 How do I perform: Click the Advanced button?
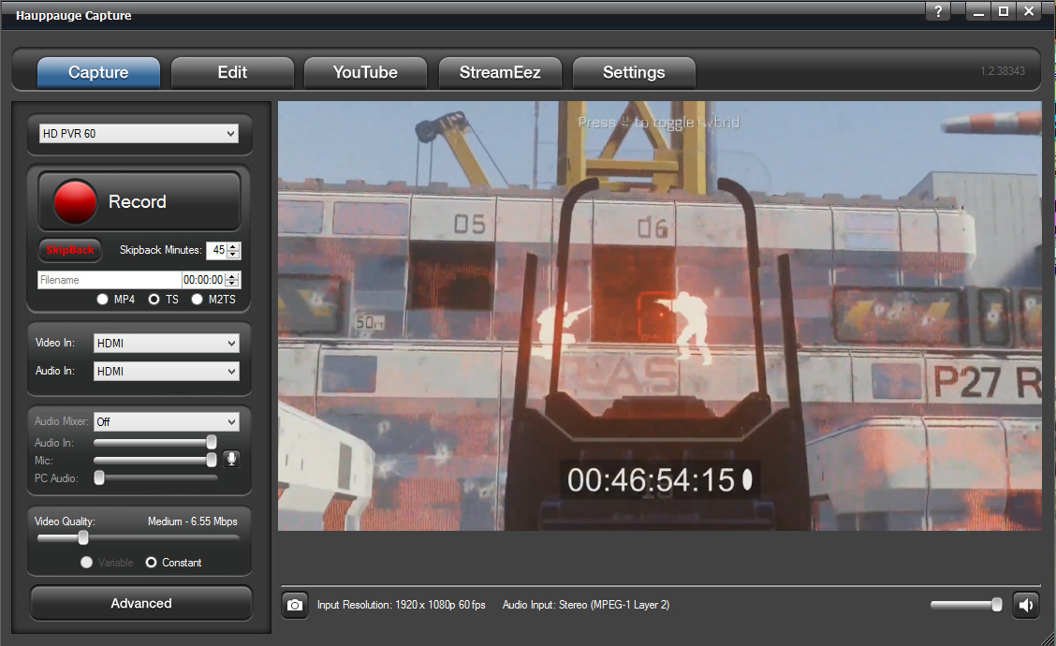click(140, 604)
